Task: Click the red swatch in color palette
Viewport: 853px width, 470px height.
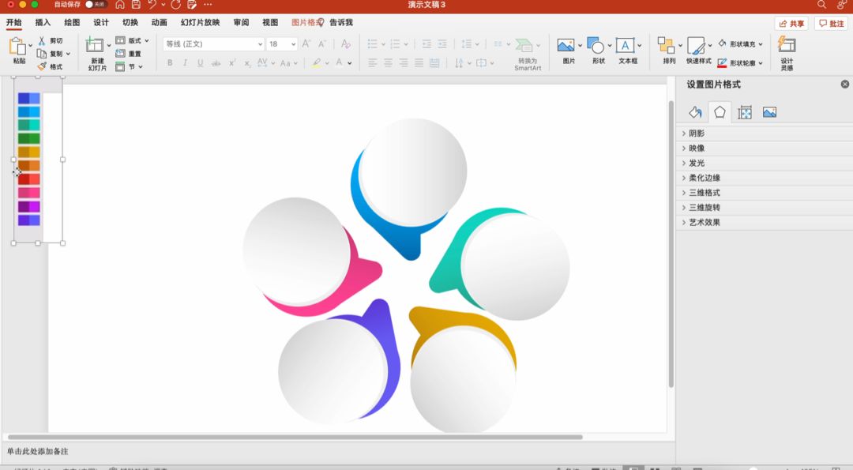Action: click(29, 179)
